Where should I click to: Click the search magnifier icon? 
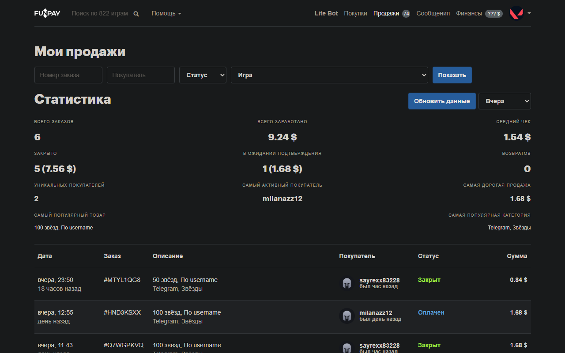point(136,14)
